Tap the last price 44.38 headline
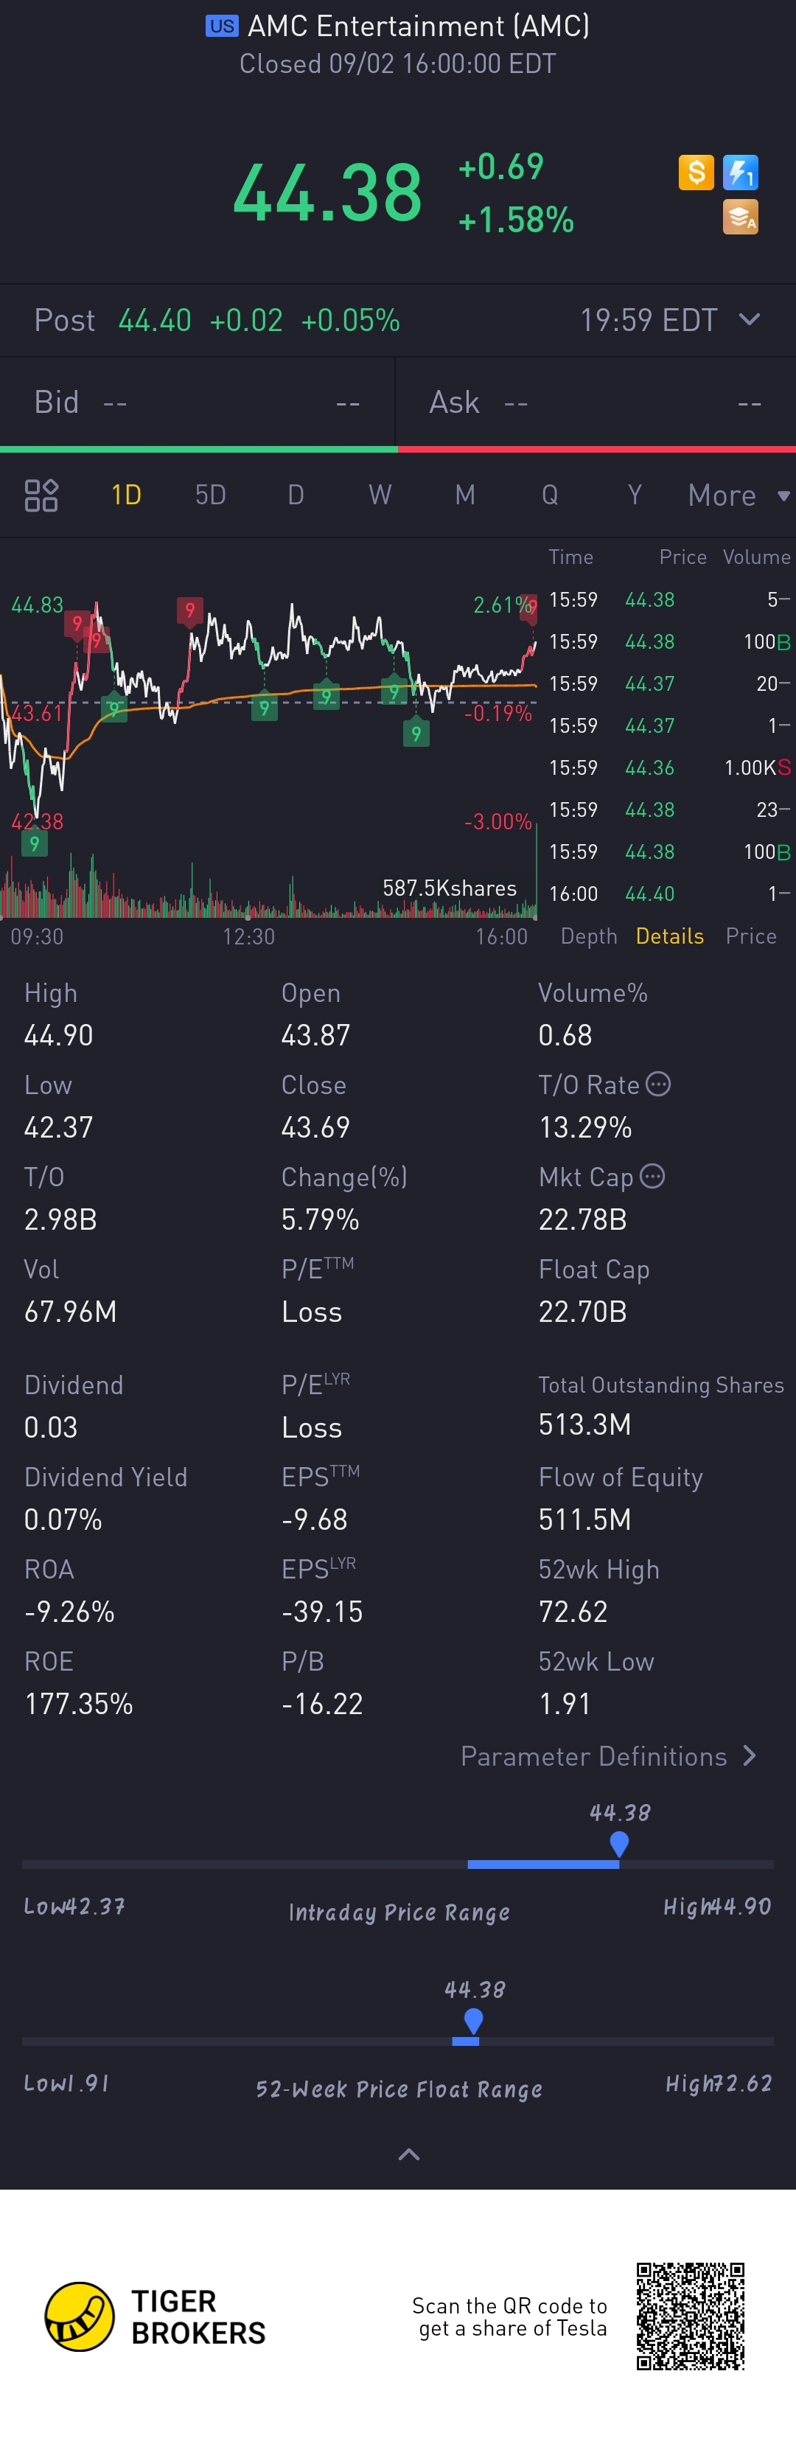Screen dimensions: 796x2444 click(327, 192)
